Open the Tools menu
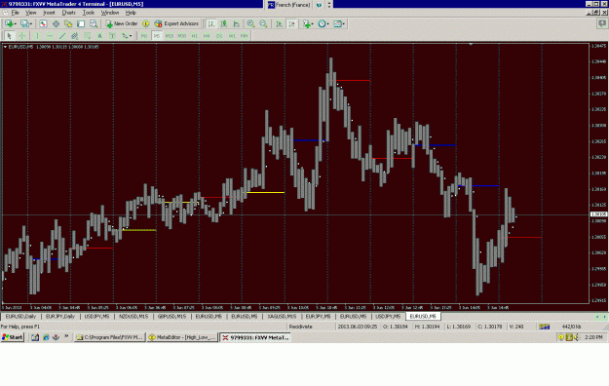The image size is (609, 386). (x=88, y=13)
